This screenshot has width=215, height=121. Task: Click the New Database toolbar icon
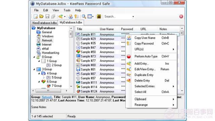click(36, 16)
